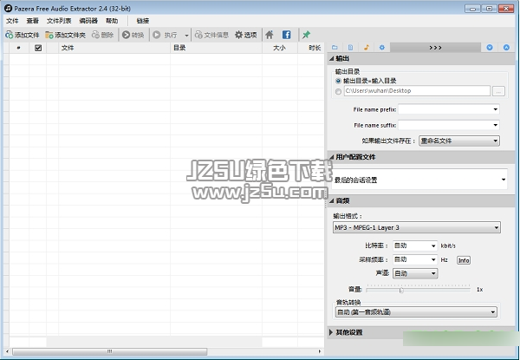Click the 转换 (convert) toolbar button
The width and height of the screenshot is (520, 360).
point(133,35)
